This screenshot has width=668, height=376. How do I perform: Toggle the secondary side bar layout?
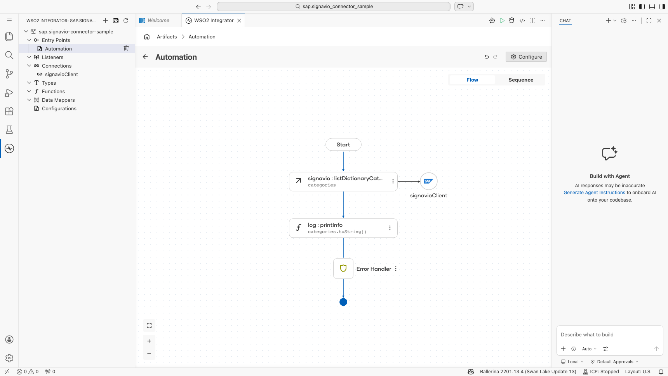662,7
